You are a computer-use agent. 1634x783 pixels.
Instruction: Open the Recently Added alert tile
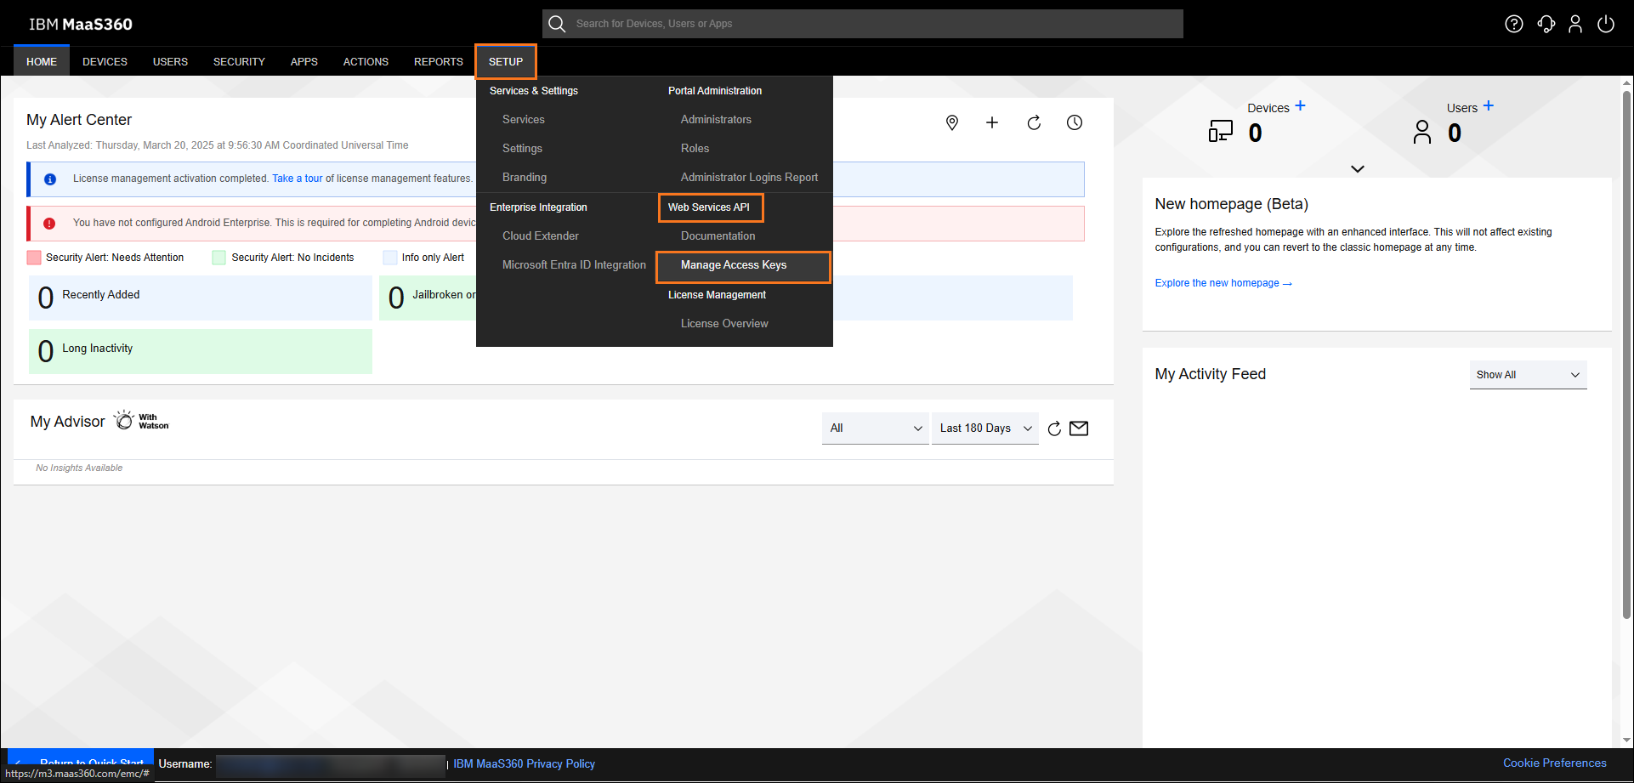click(201, 298)
